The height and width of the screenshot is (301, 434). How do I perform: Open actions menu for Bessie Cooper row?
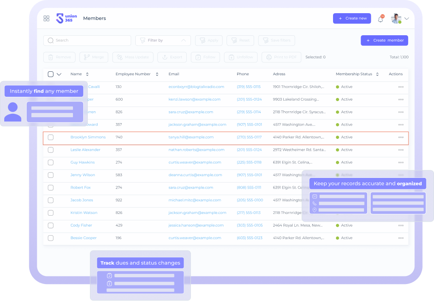(400, 238)
